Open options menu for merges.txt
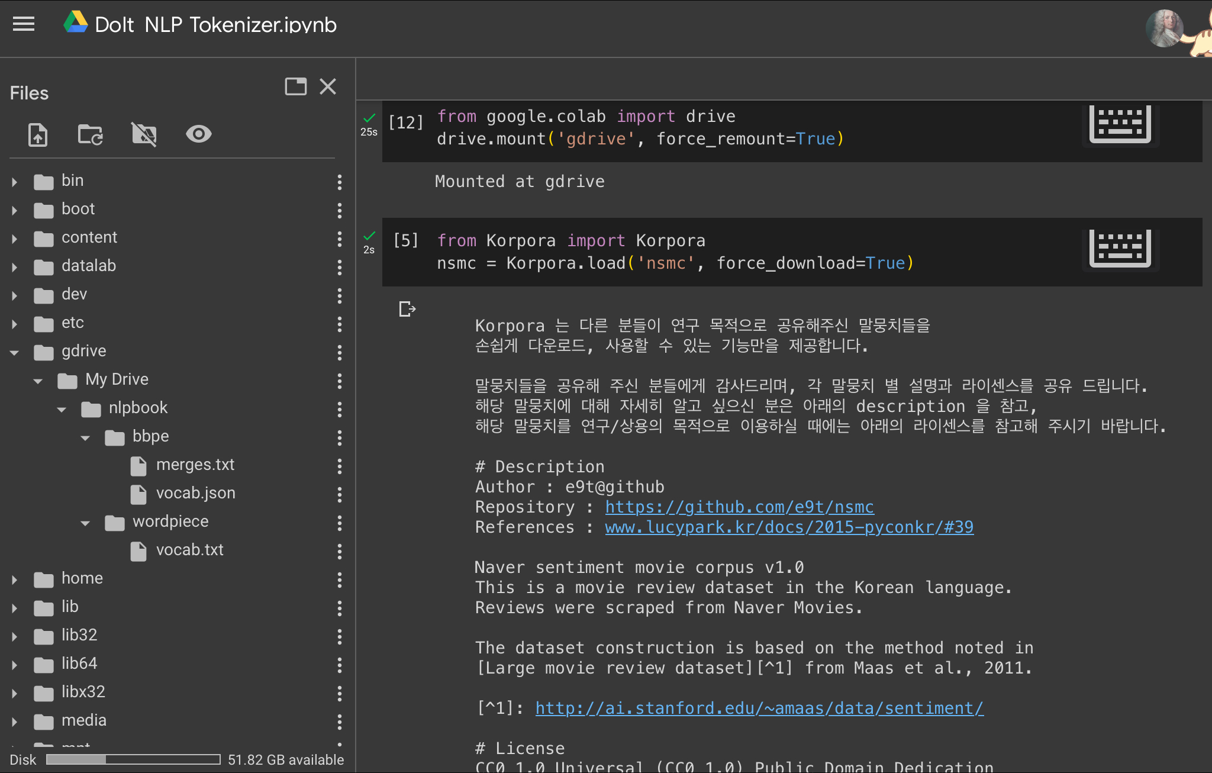Viewport: 1212px width, 773px height. (x=339, y=466)
